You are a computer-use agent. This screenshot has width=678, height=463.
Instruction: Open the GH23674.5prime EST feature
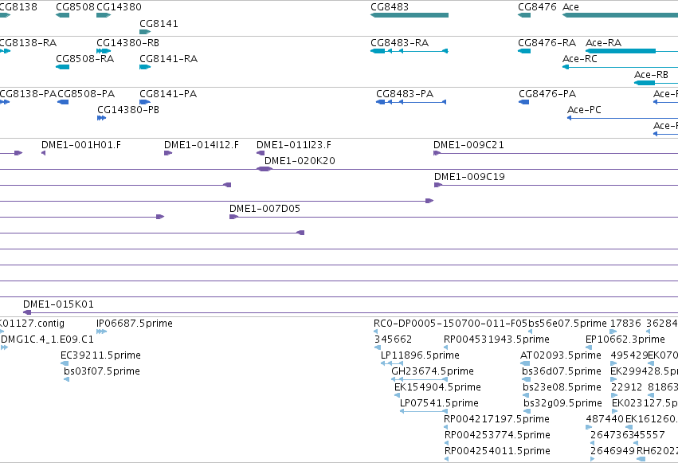[419, 379]
